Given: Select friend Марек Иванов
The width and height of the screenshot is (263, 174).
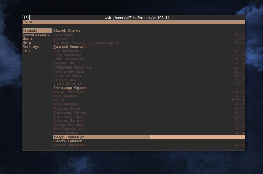Looking at the screenshot, I should [x=66, y=133].
